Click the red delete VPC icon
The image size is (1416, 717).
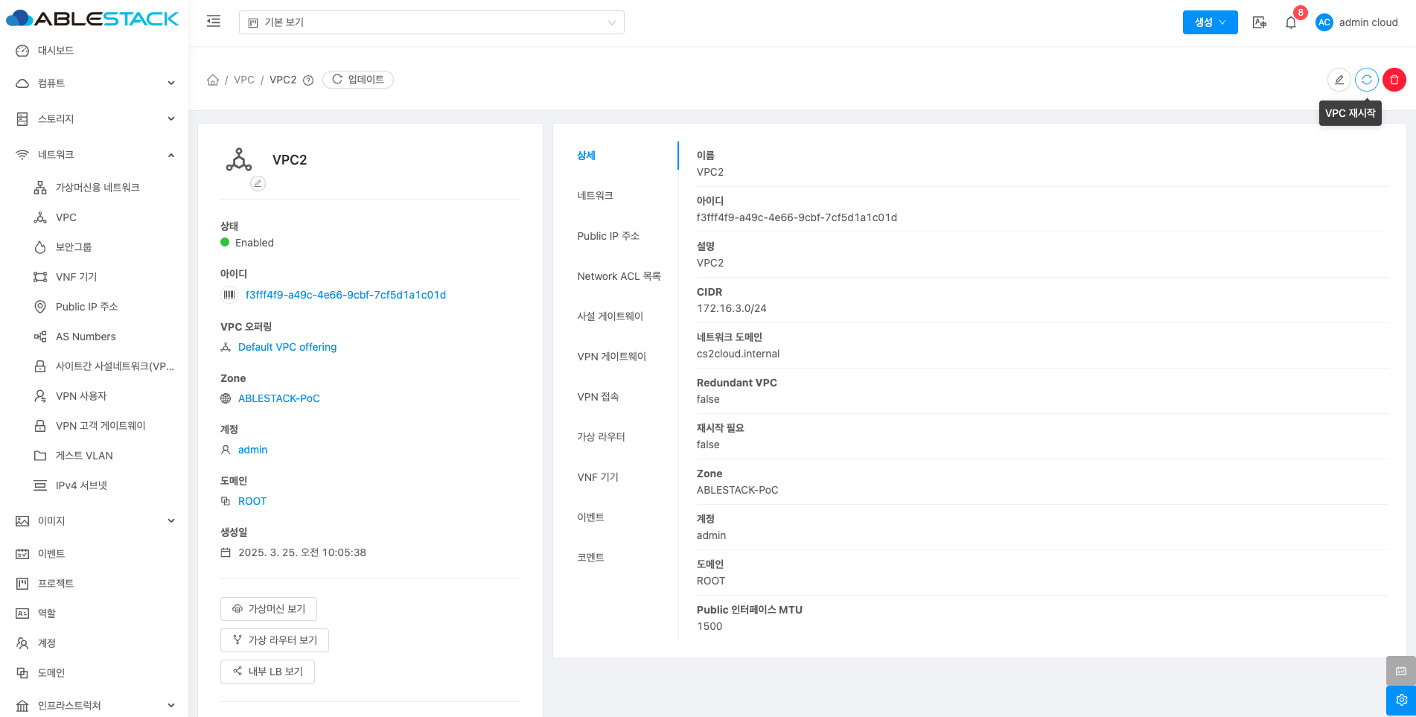[x=1394, y=80]
